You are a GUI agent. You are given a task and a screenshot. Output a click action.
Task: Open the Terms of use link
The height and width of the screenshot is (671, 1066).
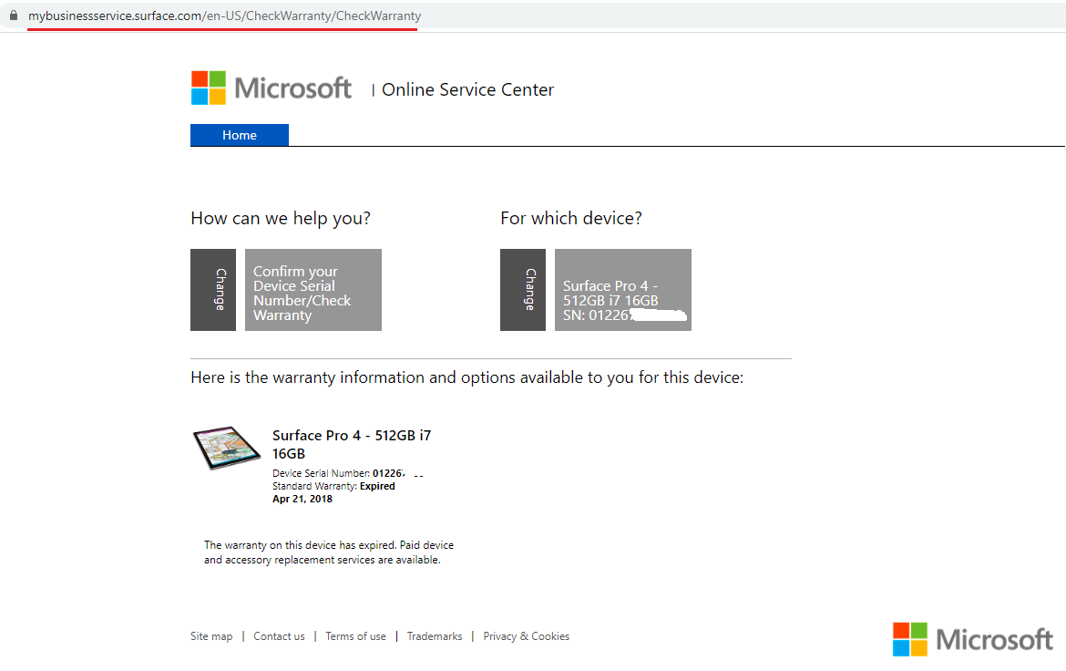pyautogui.click(x=355, y=635)
